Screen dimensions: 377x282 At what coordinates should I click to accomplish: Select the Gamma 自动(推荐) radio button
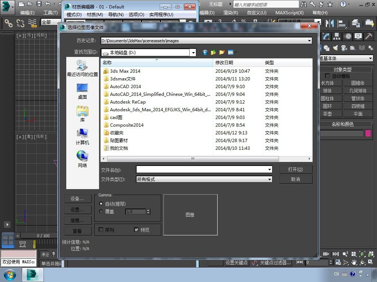click(x=101, y=203)
